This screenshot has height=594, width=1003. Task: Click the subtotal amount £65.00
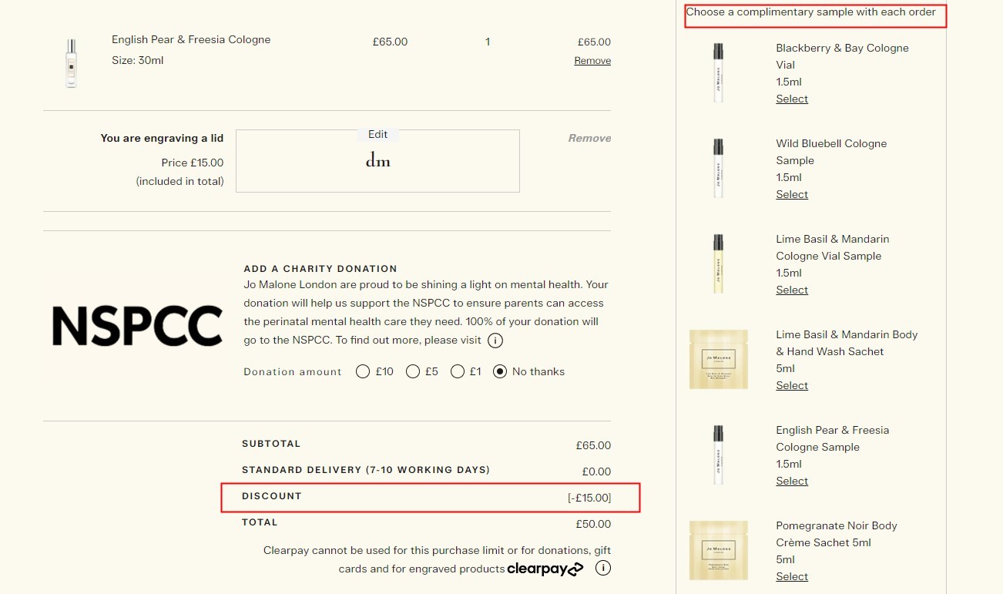(593, 445)
